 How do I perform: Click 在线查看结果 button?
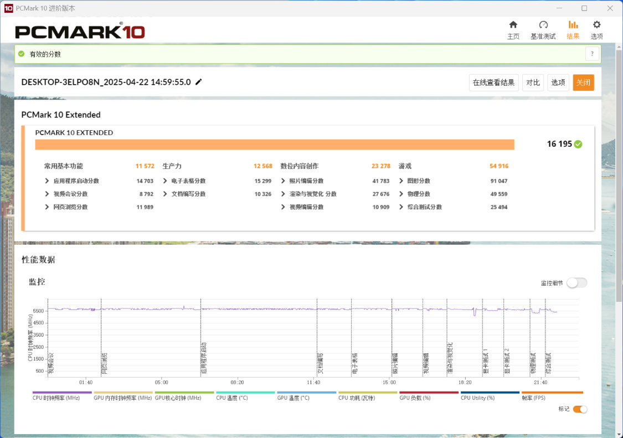(x=493, y=83)
